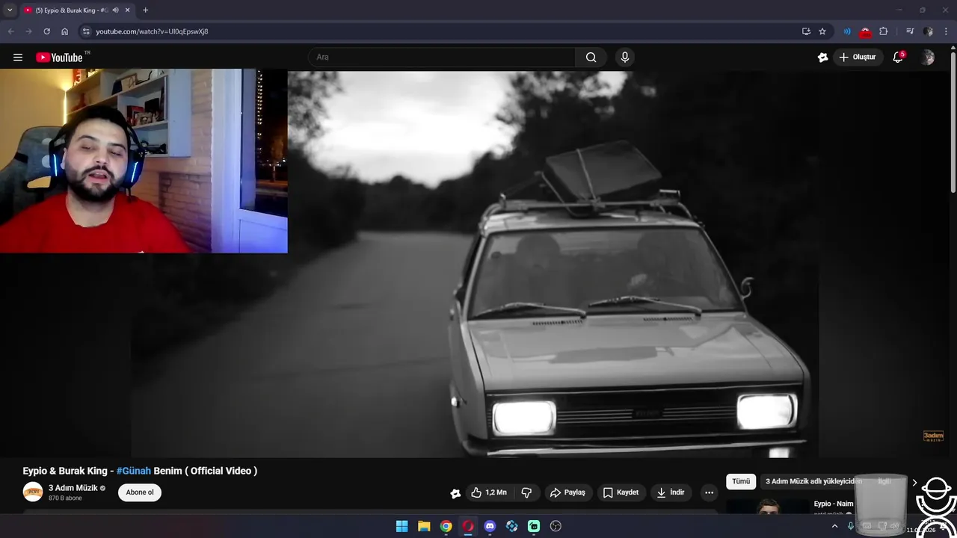View site information icon in address bar
This screenshot has width=957, height=538.
click(x=86, y=31)
